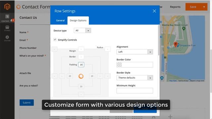The height and width of the screenshot is (119, 212).
Task: Click the top Border input field
Action: point(81,57)
